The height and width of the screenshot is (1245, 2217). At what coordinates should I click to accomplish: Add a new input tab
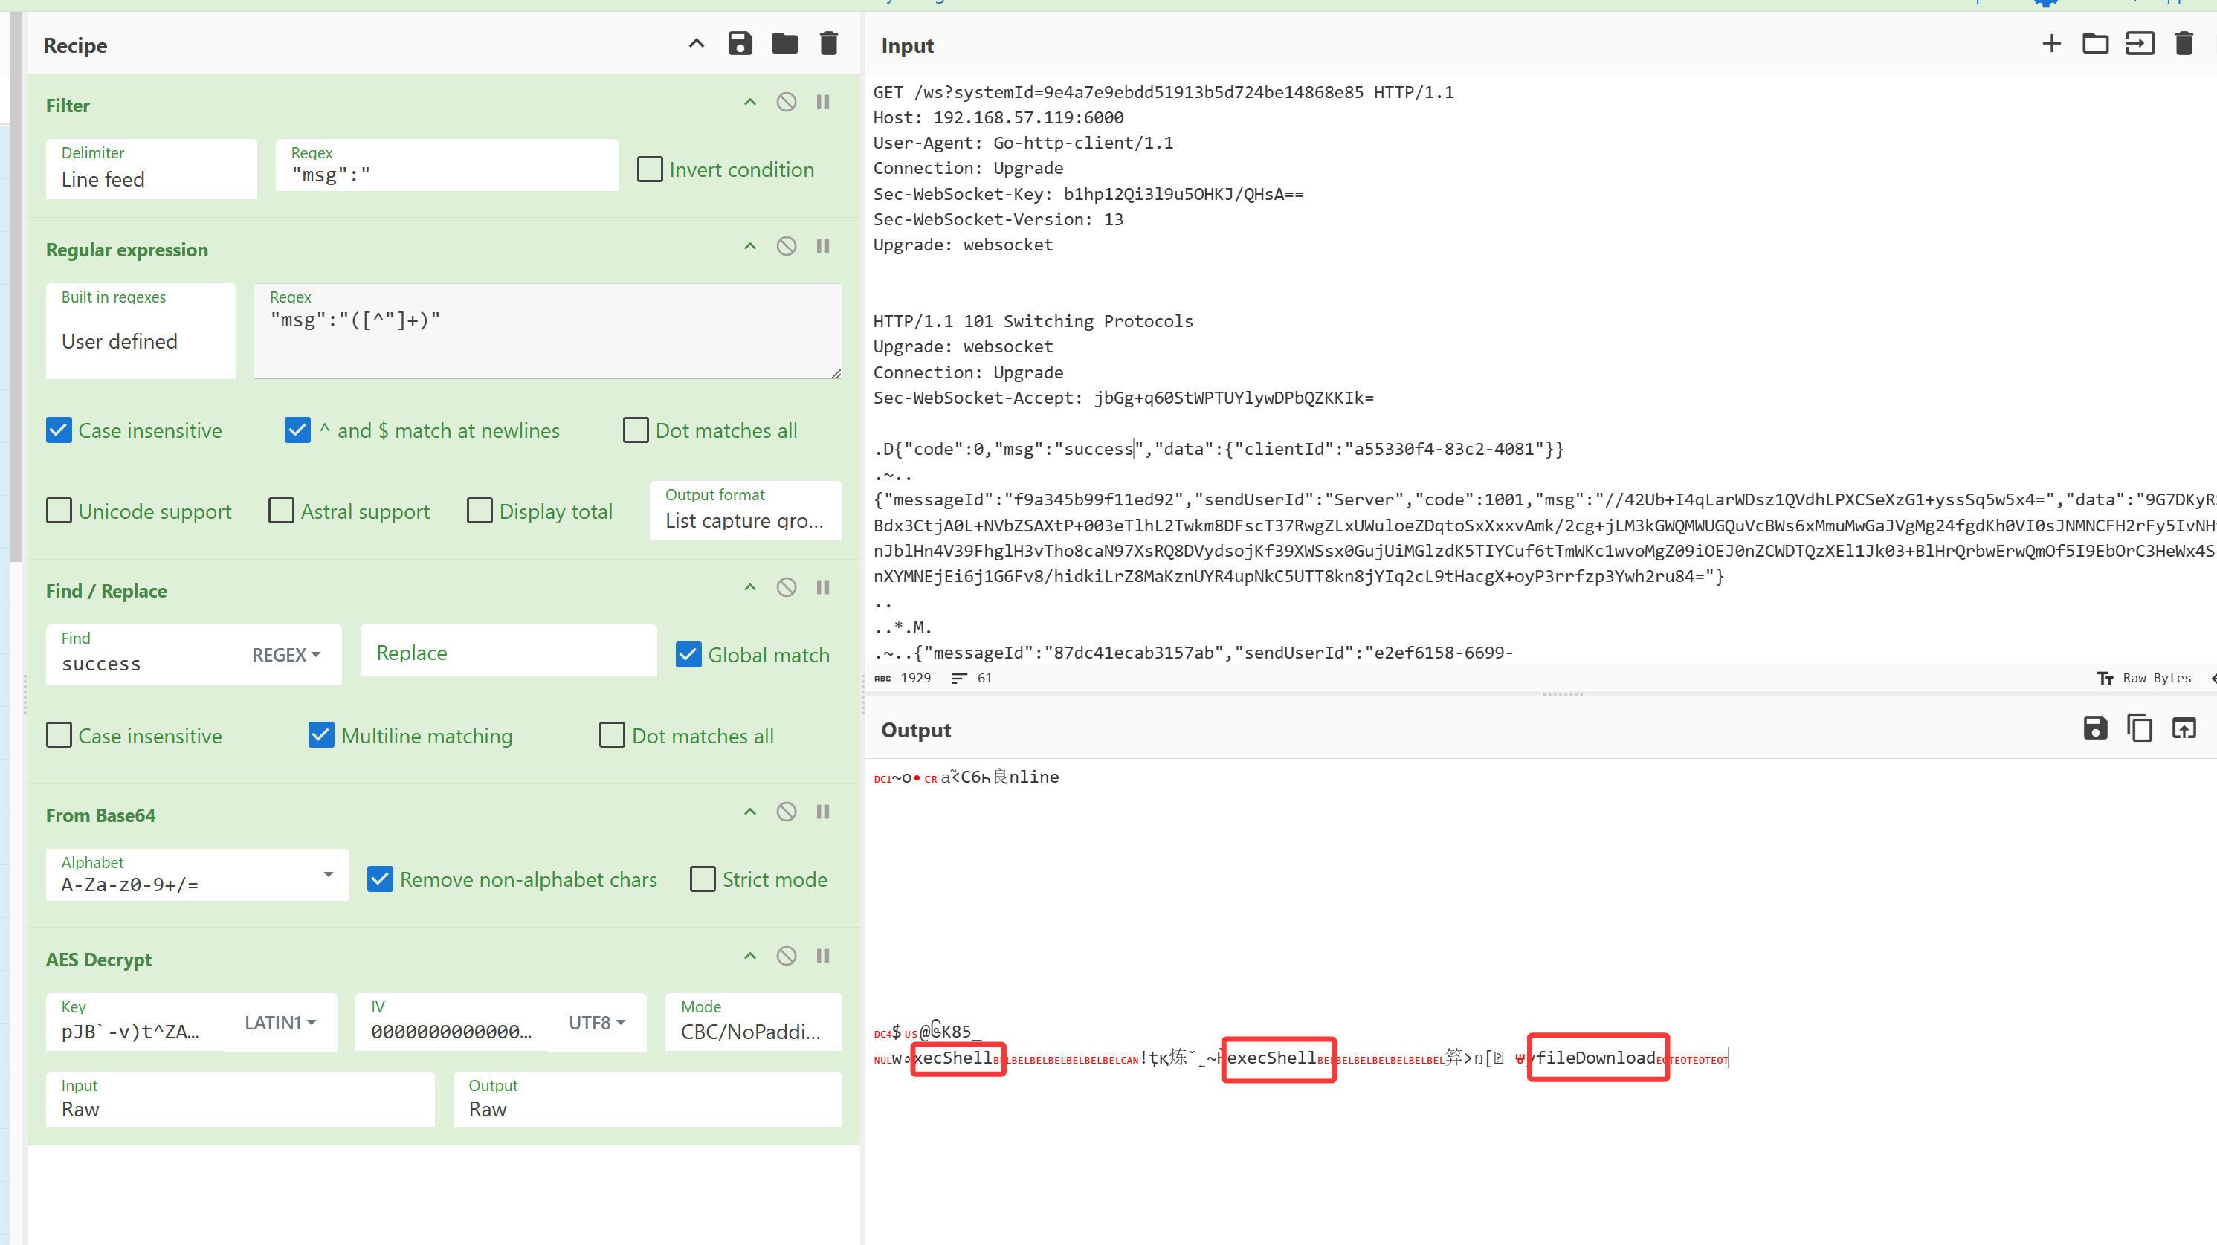point(2051,44)
